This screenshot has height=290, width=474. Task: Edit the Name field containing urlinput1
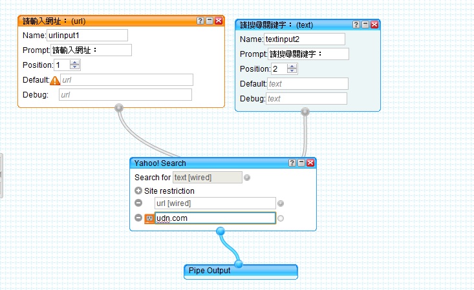(87, 35)
